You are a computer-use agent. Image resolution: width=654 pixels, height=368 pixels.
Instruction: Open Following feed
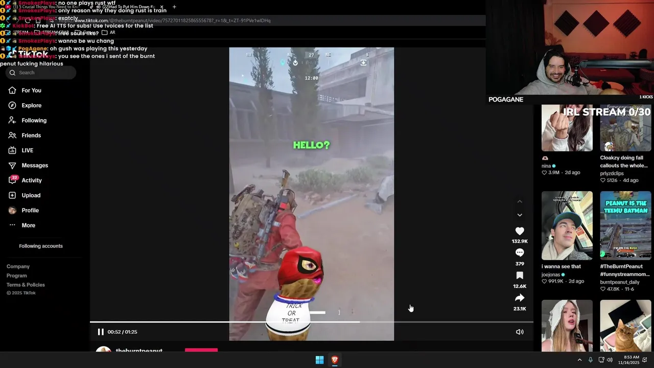34,120
